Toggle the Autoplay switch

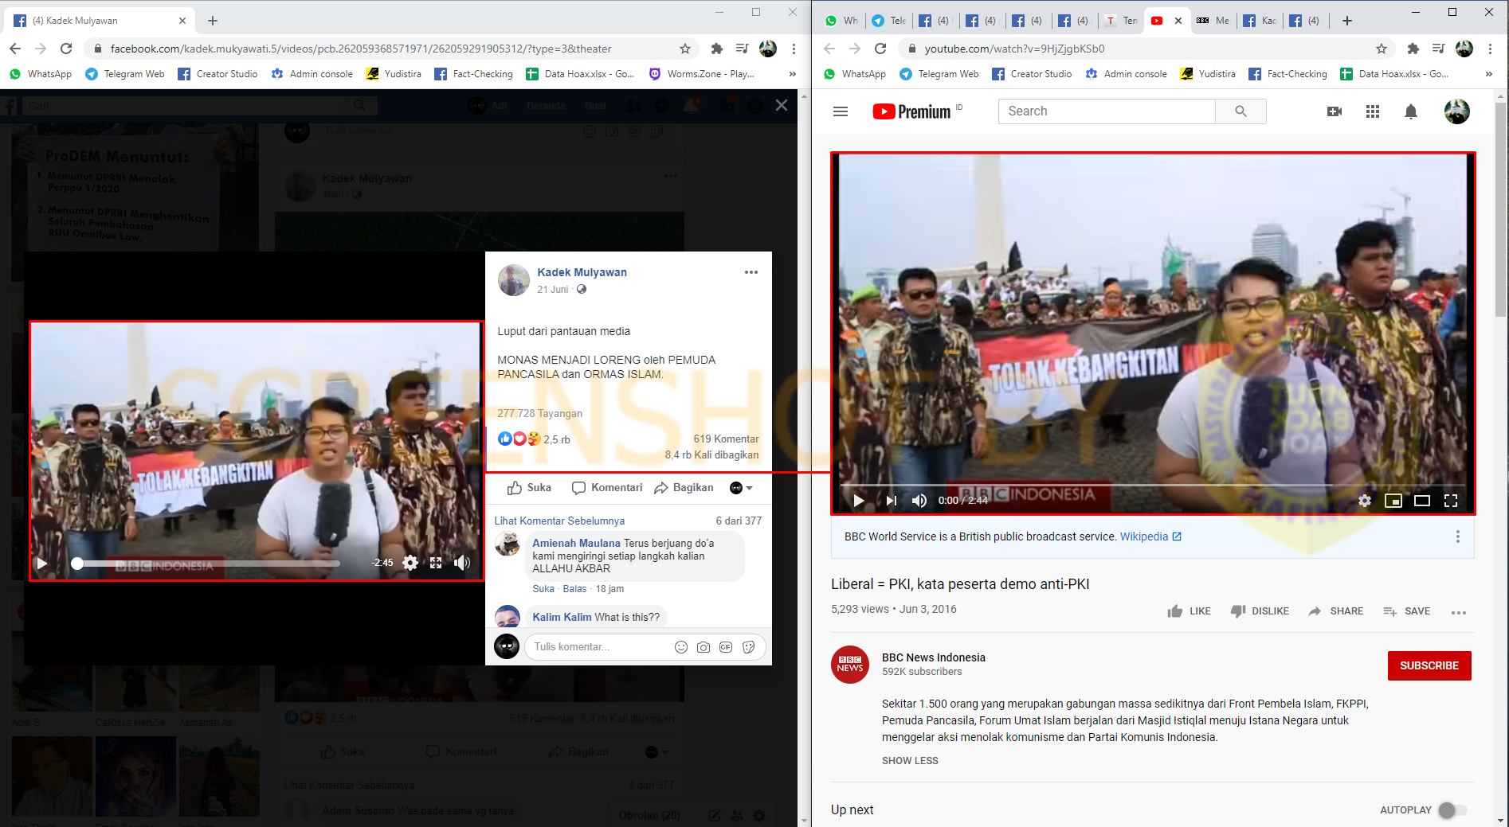tap(1452, 809)
